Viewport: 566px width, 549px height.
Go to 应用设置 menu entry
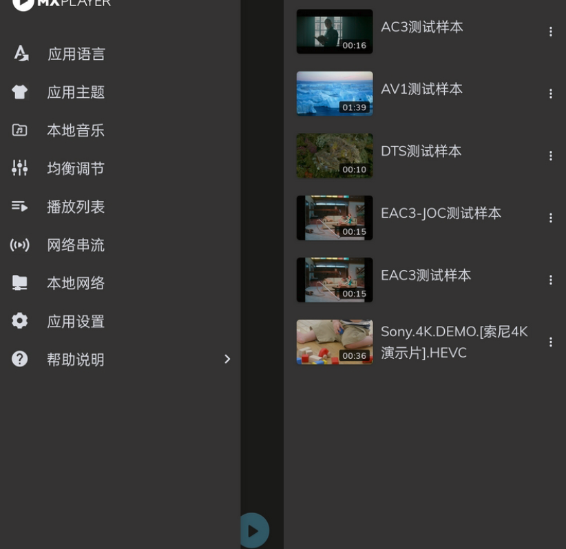coord(120,321)
